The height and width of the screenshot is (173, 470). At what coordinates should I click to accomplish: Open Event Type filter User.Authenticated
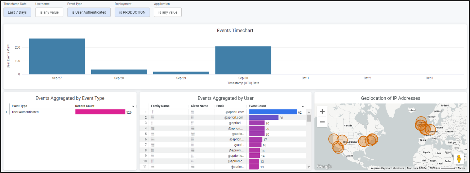(89, 12)
